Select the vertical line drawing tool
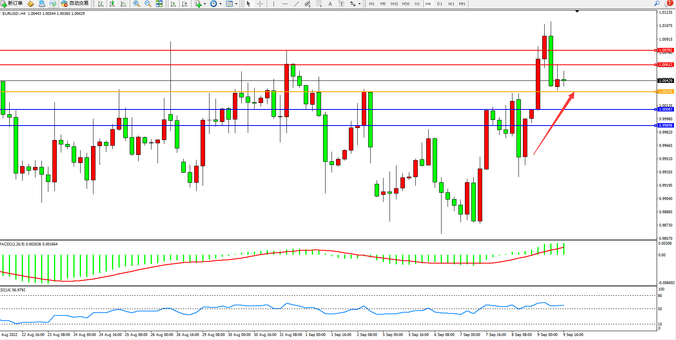The width and height of the screenshot is (676, 340). point(274,4)
